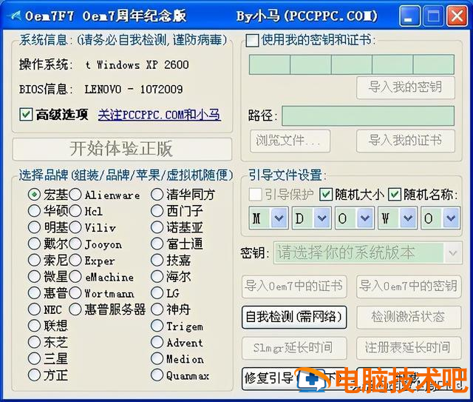473x402 pixels.
Task: Choose the 三星 brand option
Action: point(35,358)
